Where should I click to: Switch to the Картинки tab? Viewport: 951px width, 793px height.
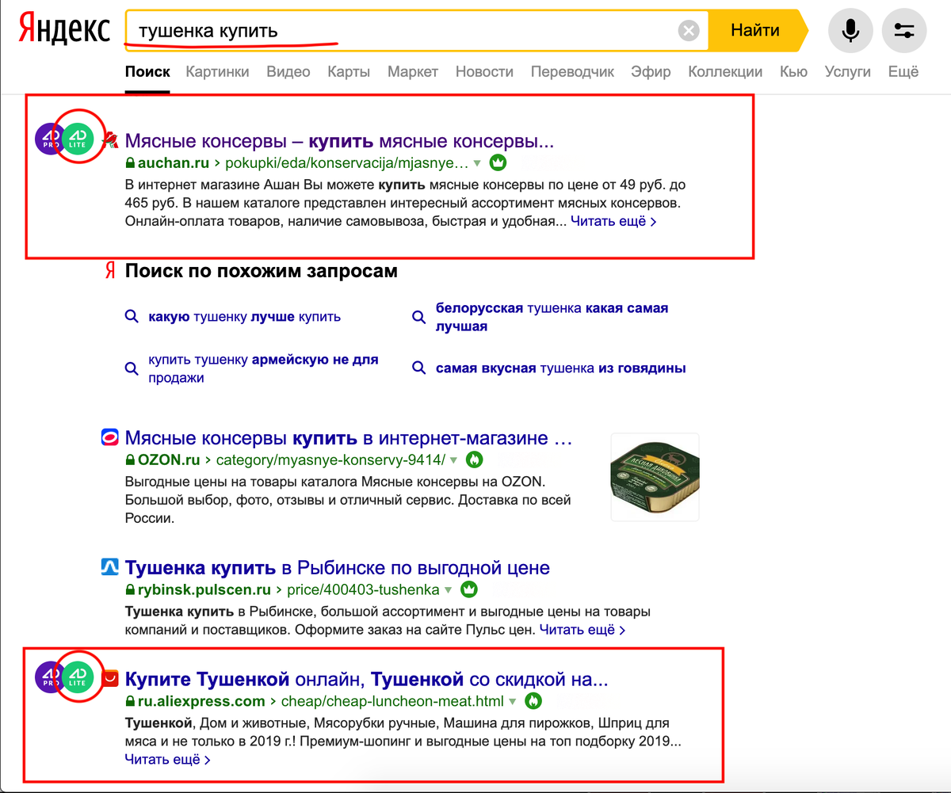(x=217, y=72)
